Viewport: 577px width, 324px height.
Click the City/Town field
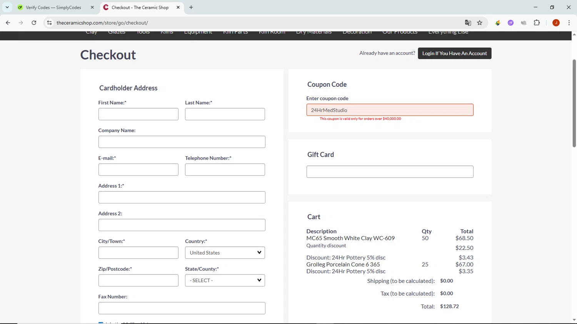tap(138, 253)
